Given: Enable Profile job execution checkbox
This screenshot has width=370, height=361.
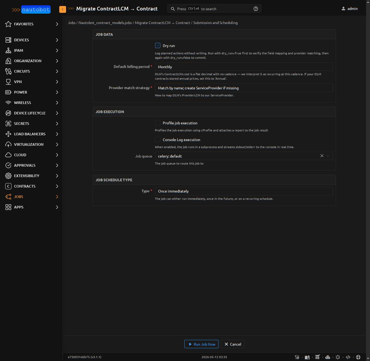Looking at the screenshot, I should tap(158, 123).
